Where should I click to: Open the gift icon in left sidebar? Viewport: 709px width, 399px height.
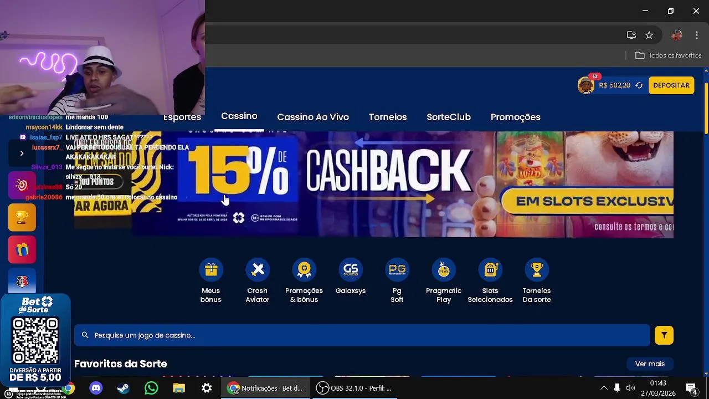click(22, 250)
